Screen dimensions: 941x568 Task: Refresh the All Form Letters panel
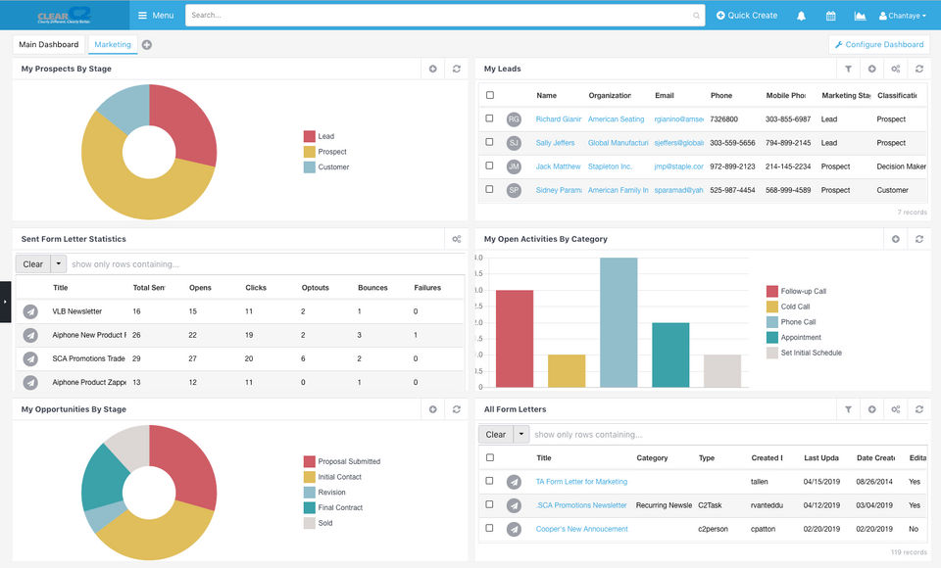[x=918, y=409]
